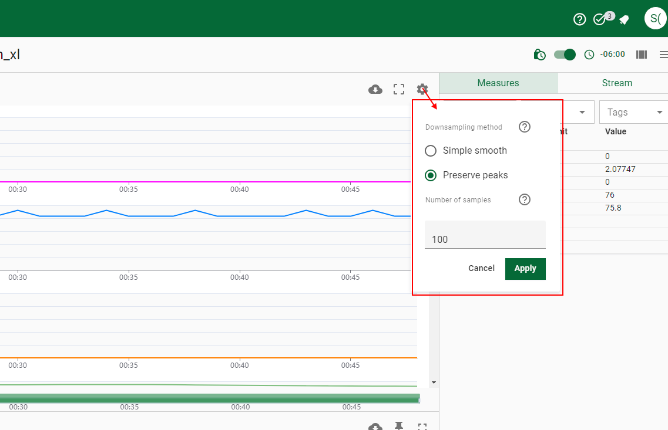Screen dimensions: 668x430
Task: Show help for Number of samples
Action: pos(525,199)
